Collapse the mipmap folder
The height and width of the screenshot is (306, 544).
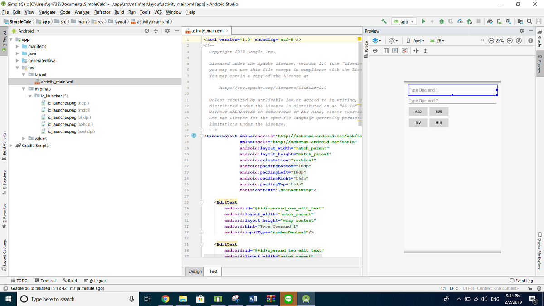[24, 89]
